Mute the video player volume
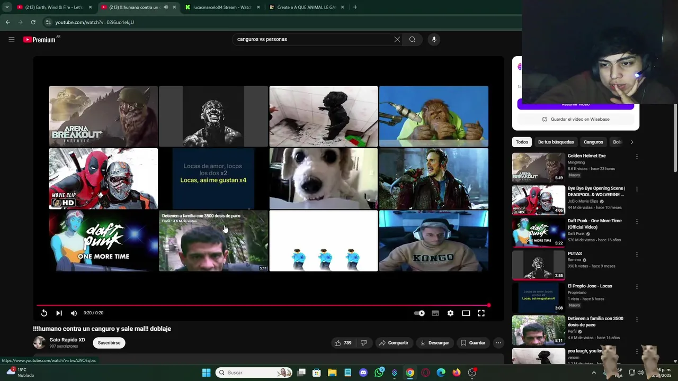Screen dimensions: 678x381 [74, 313]
